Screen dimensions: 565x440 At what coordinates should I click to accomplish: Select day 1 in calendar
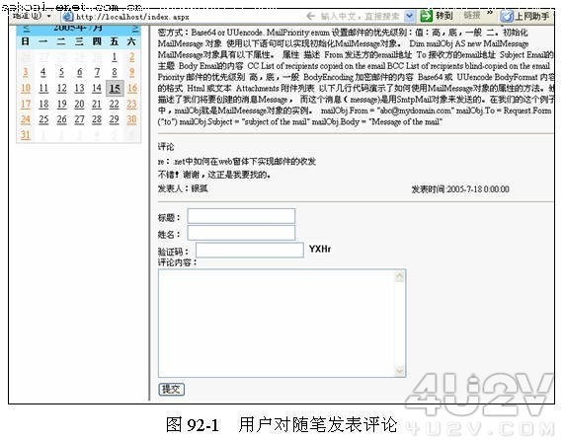[x=115, y=57]
